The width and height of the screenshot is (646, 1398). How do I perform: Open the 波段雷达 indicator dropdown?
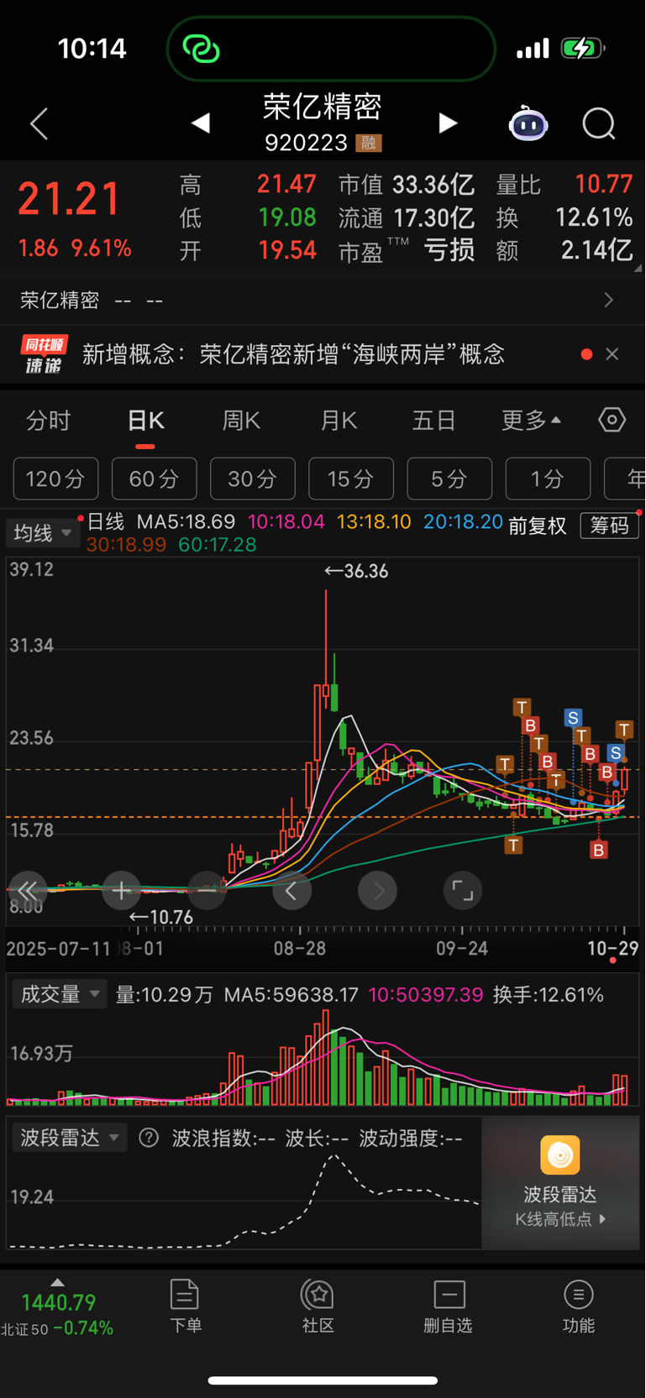click(70, 1138)
